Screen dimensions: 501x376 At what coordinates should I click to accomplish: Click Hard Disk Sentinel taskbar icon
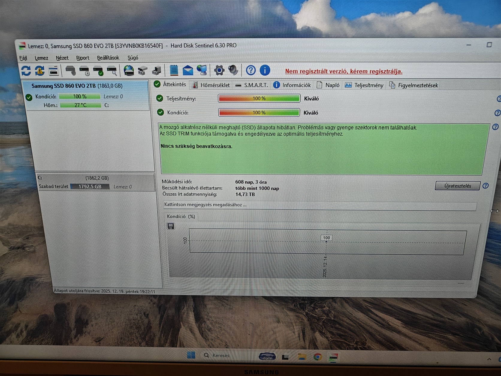[334, 357]
